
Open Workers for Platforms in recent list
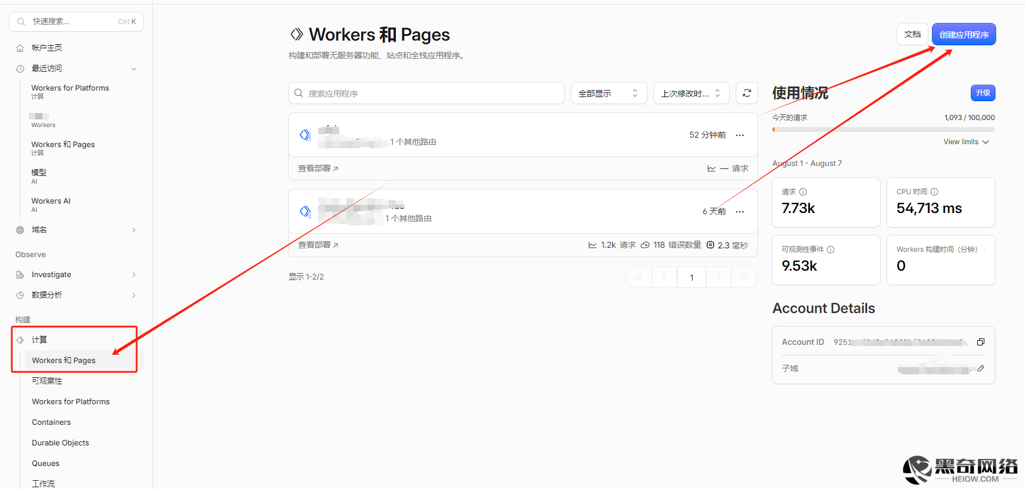(x=70, y=91)
